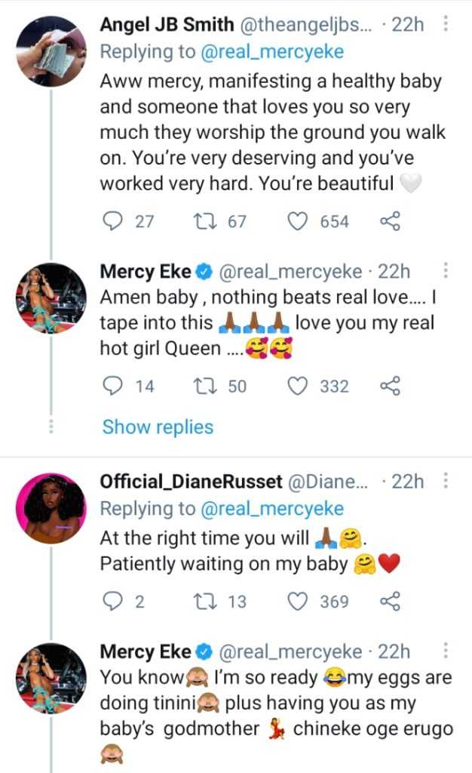Open options menu on Angel JB Smith's tweet
Image resolution: width=472 pixels, height=773 pixels.
pyautogui.click(x=446, y=25)
